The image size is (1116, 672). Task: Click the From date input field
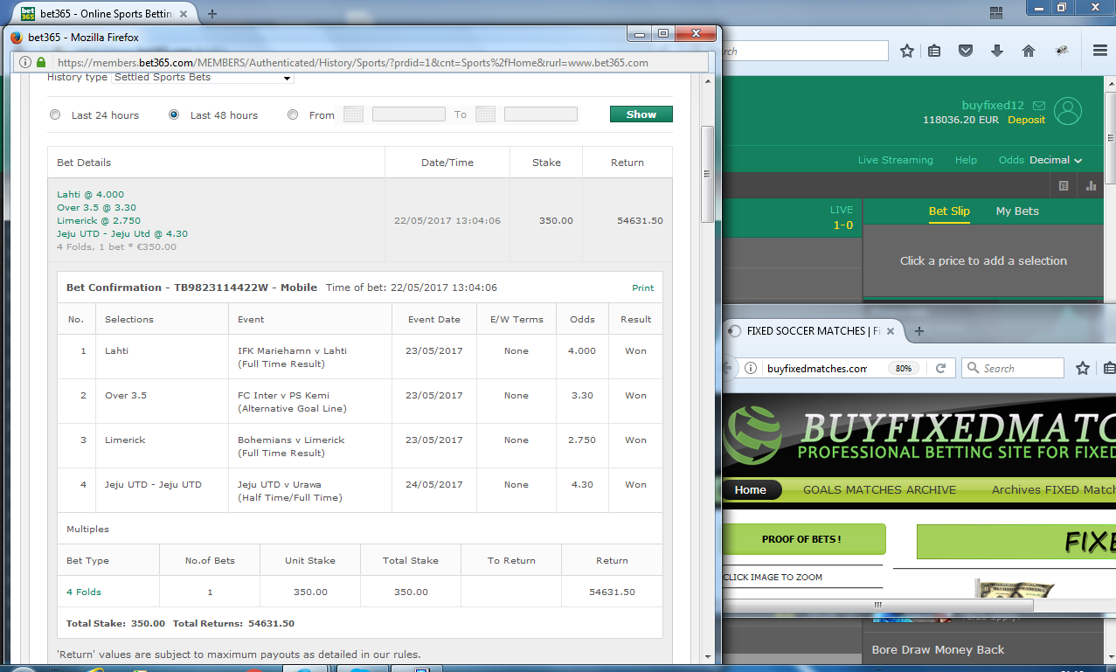(x=409, y=114)
